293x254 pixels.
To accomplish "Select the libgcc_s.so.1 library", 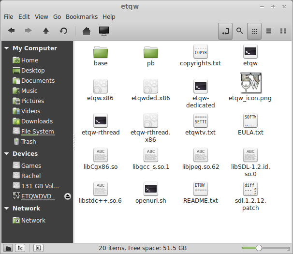I will tap(151, 159).
